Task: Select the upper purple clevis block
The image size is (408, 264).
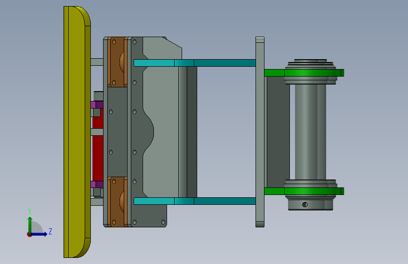Action: coord(97,105)
